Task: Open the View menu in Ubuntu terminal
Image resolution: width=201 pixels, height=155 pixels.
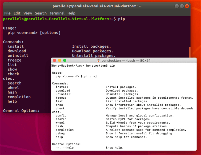Action: click(x=28, y=13)
